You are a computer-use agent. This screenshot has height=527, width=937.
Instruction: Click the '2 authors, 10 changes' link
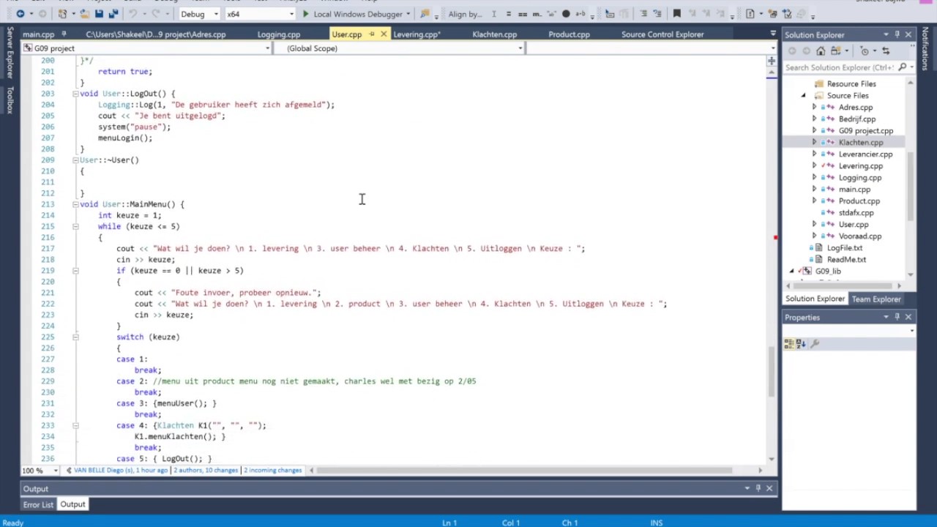tap(206, 470)
